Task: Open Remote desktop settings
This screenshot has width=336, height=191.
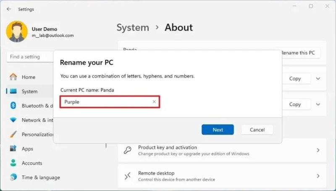Action: [222, 176]
